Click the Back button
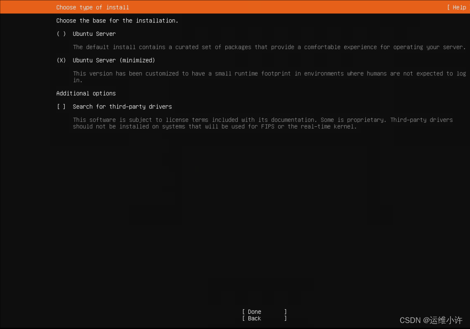 (x=264, y=318)
